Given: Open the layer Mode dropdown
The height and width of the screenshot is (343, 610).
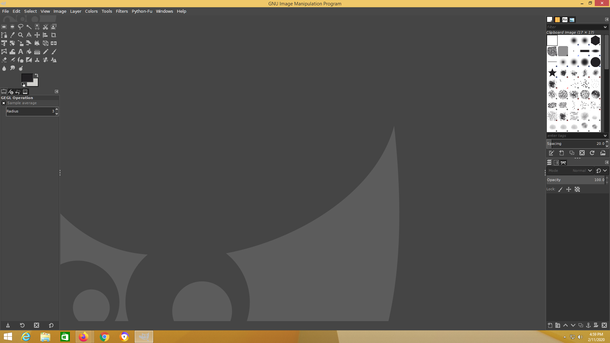Looking at the screenshot, I should [582, 171].
